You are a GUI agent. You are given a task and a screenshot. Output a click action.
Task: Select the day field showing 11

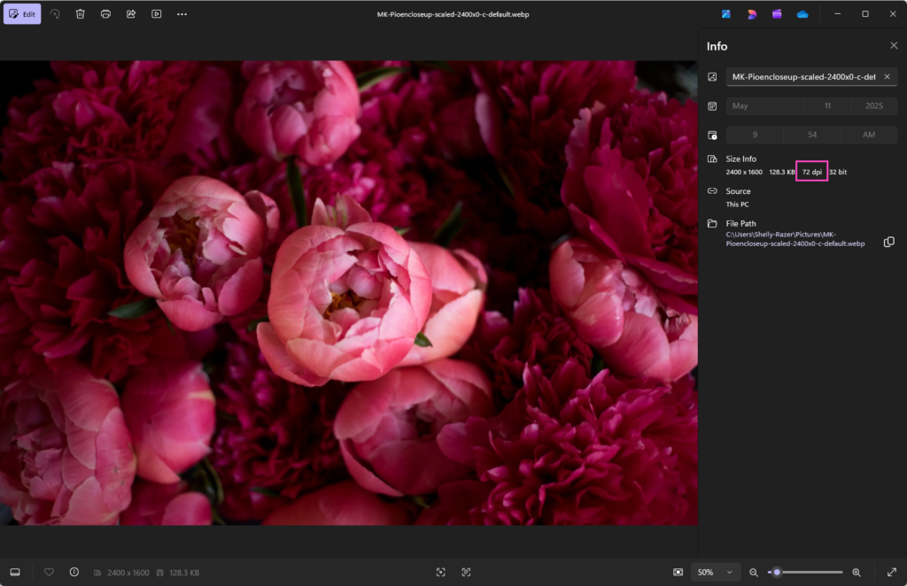(x=827, y=105)
